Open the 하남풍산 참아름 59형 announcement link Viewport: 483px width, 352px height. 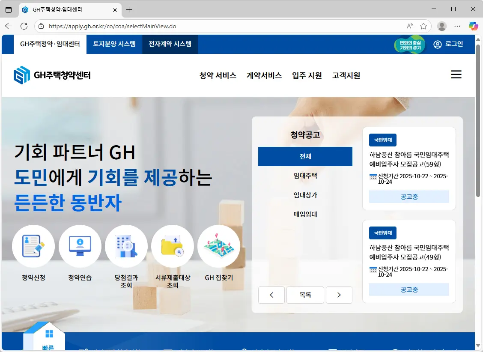pos(408,159)
